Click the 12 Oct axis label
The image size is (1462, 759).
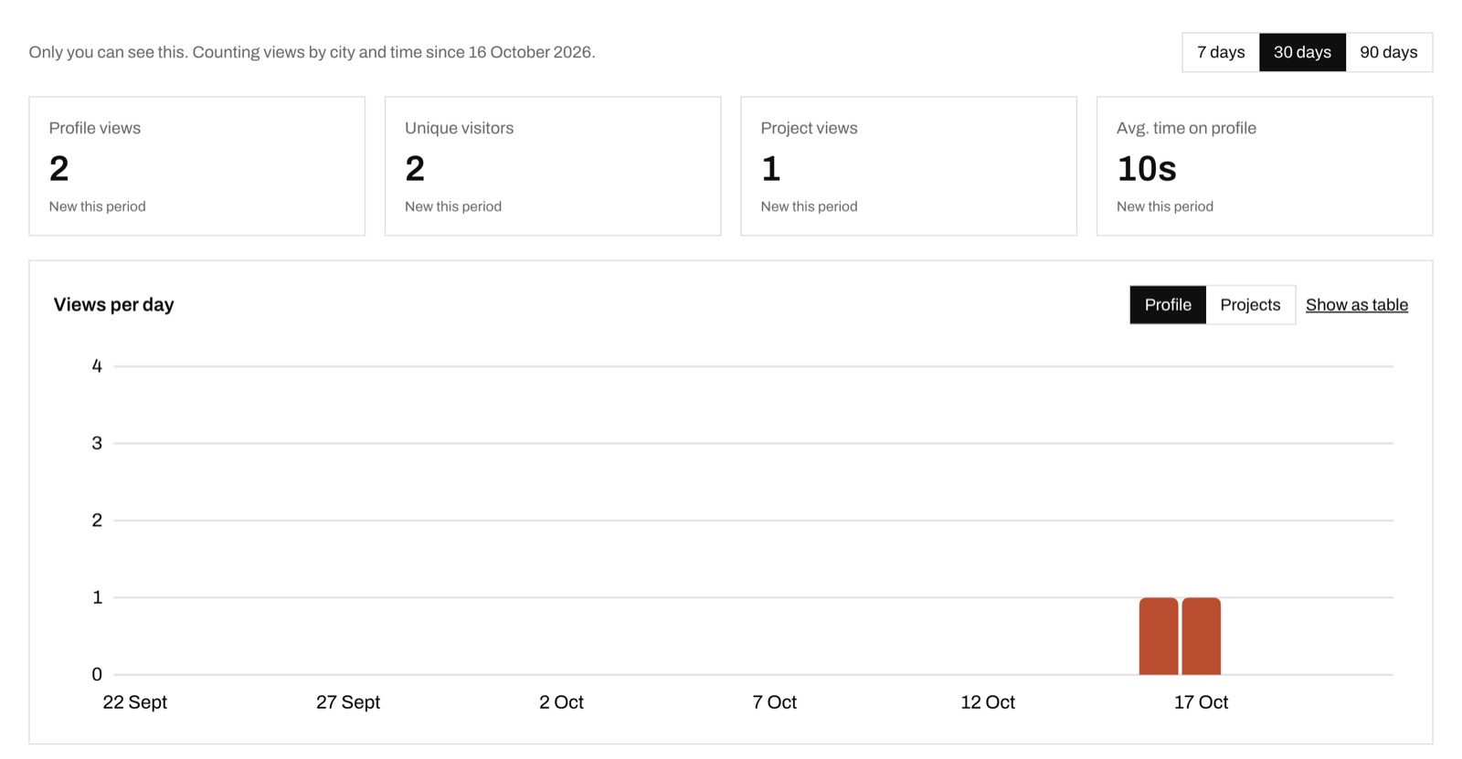point(988,702)
